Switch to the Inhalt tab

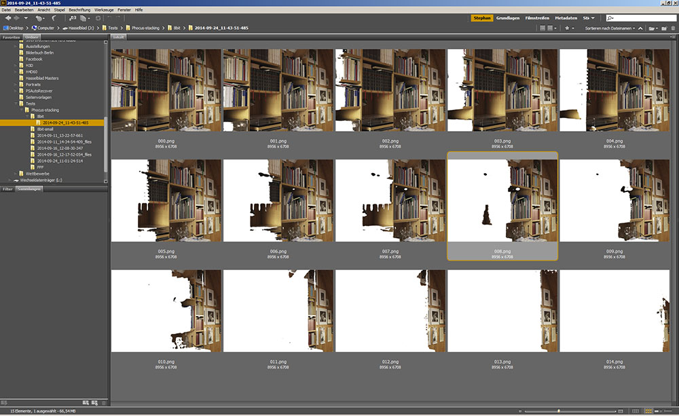[x=118, y=37]
